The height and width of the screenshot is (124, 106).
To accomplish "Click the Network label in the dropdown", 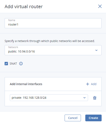I will click(13, 47).
